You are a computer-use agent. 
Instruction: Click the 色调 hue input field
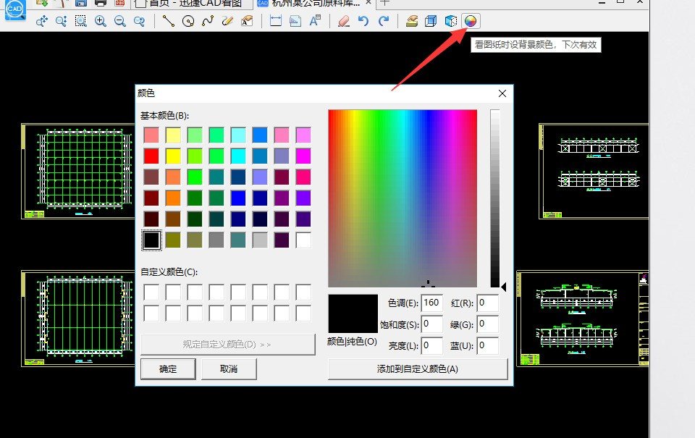point(431,303)
